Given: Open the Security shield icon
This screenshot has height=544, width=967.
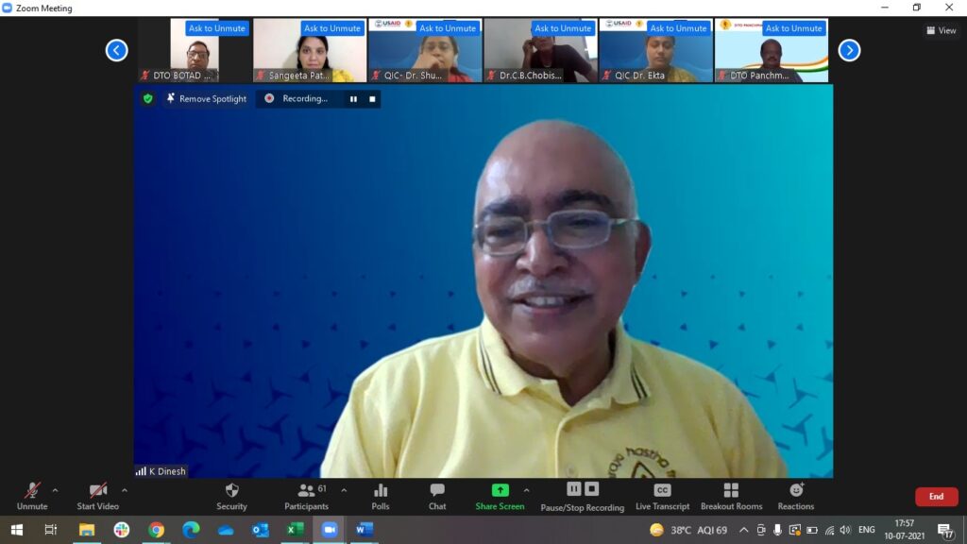Looking at the screenshot, I should 231,491.
